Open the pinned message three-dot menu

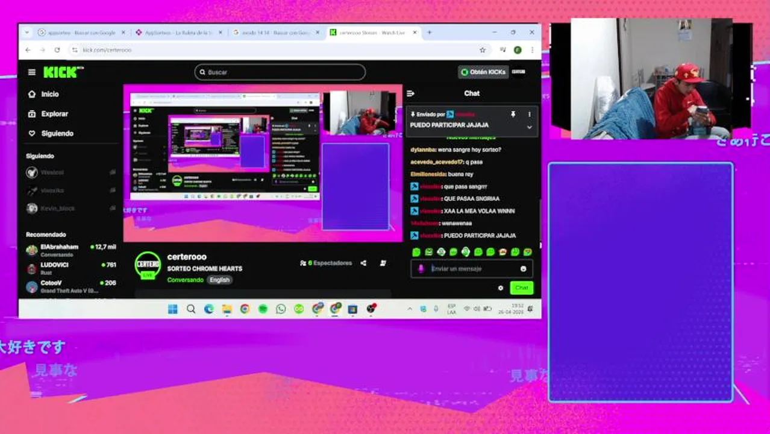coord(530,114)
